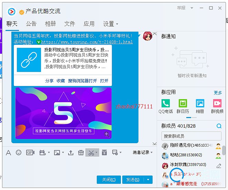This screenshot has height=190, width=228.
Task: Open the 文件 tab
Action: 70,24
